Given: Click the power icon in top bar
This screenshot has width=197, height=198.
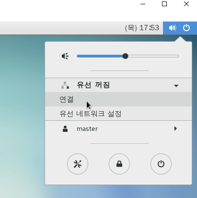Looking at the screenshot, I should tap(186, 28).
